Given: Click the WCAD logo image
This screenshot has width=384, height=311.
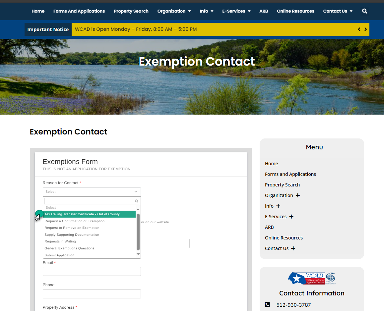Looking at the screenshot, I should pos(311,279).
